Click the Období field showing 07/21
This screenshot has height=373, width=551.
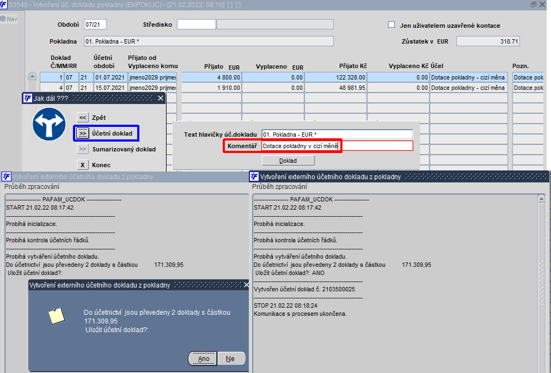(95, 25)
